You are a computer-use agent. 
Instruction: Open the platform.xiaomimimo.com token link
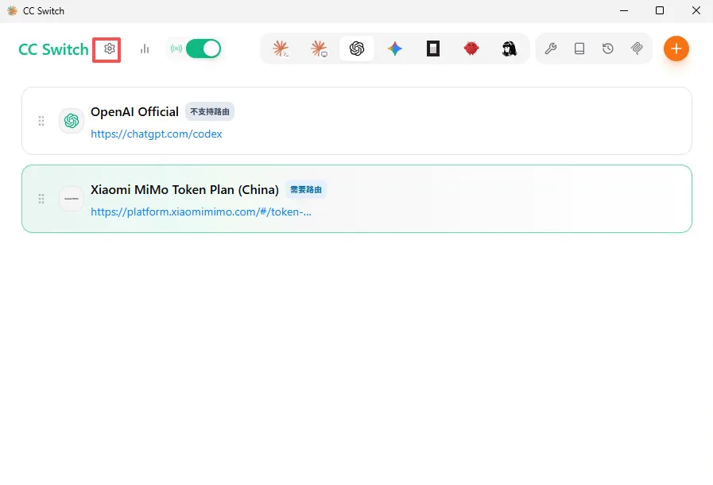[201, 211]
